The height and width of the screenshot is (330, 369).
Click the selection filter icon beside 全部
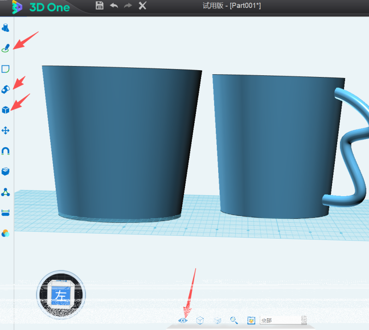251,320
